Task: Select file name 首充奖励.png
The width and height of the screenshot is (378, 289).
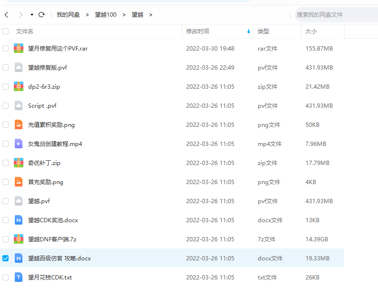Action: pos(45,182)
